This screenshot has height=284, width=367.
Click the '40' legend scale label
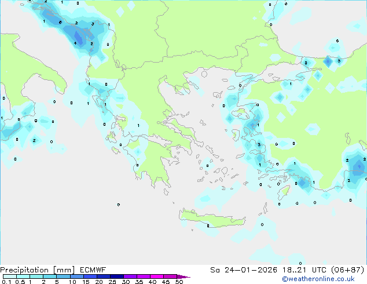pos(152,282)
